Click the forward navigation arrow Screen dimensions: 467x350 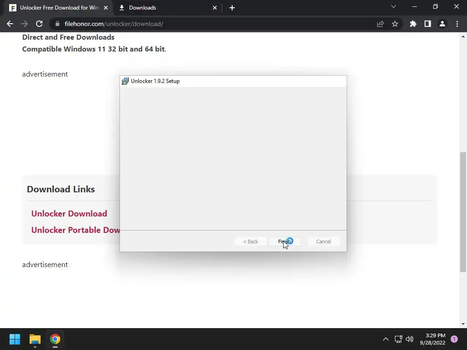pyautogui.click(x=25, y=24)
